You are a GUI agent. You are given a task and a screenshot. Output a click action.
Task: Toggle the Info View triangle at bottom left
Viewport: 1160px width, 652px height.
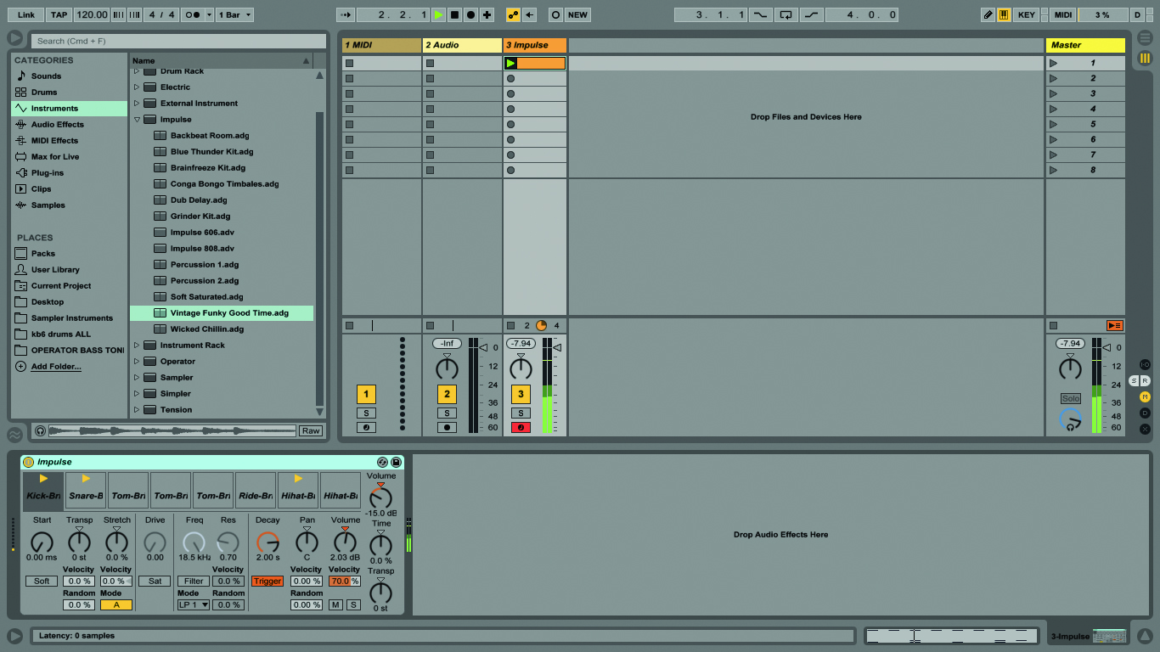pos(14,635)
